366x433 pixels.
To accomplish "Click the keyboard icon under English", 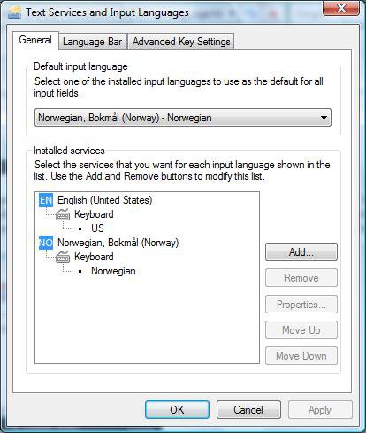I will [63, 214].
